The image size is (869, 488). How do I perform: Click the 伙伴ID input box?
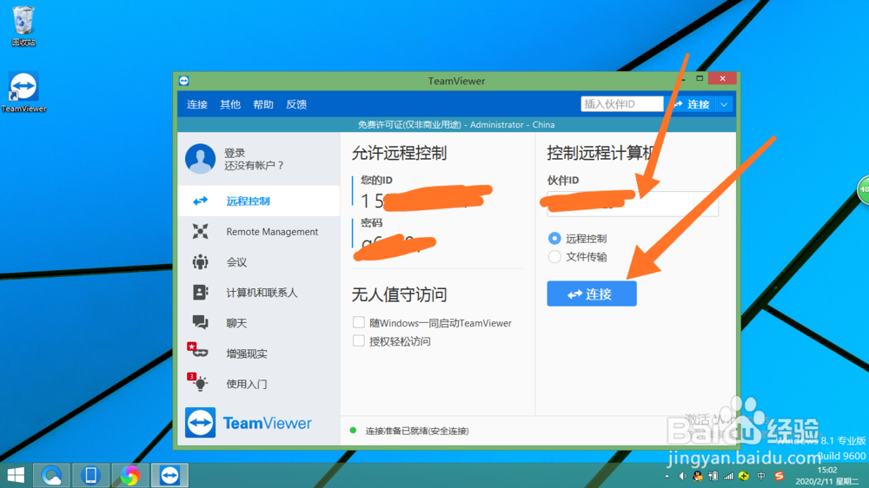pyautogui.click(x=633, y=203)
